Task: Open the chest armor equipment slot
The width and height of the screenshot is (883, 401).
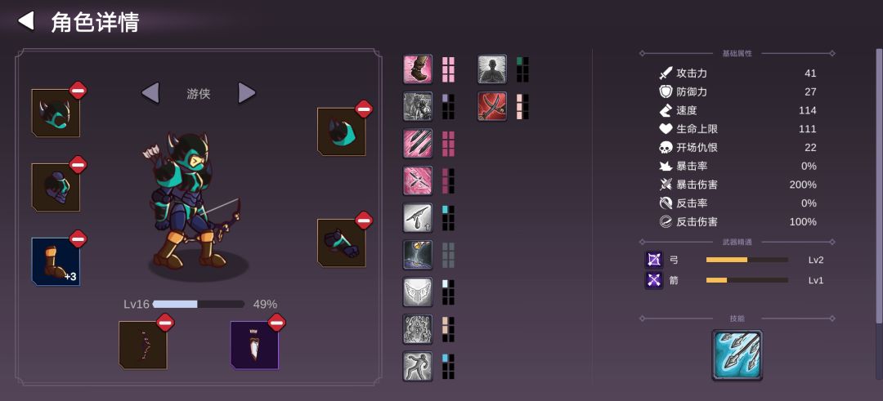Action: pos(56,187)
